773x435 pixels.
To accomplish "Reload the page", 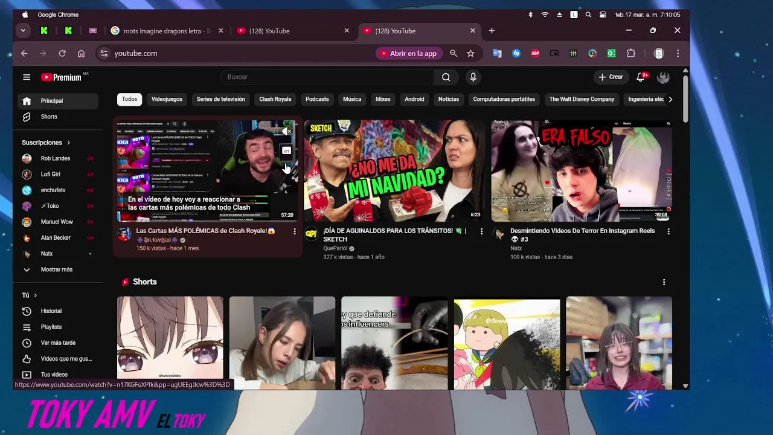I will tap(62, 53).
